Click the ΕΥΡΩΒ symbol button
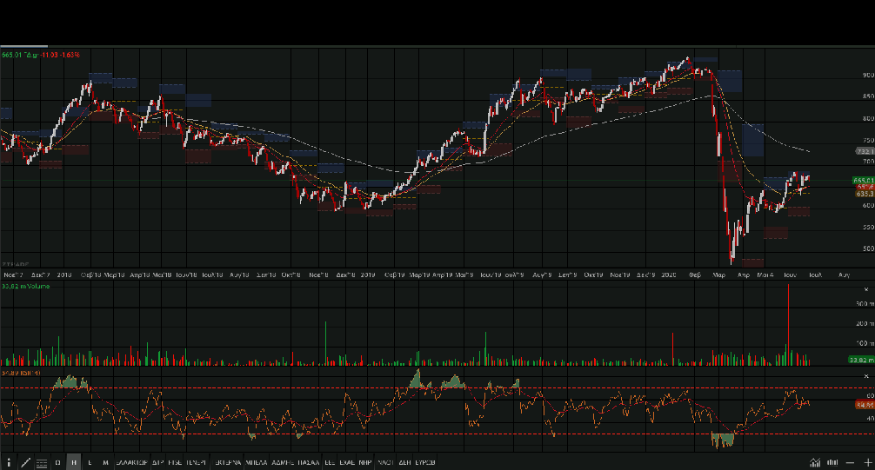 click(x=425, y=462)
